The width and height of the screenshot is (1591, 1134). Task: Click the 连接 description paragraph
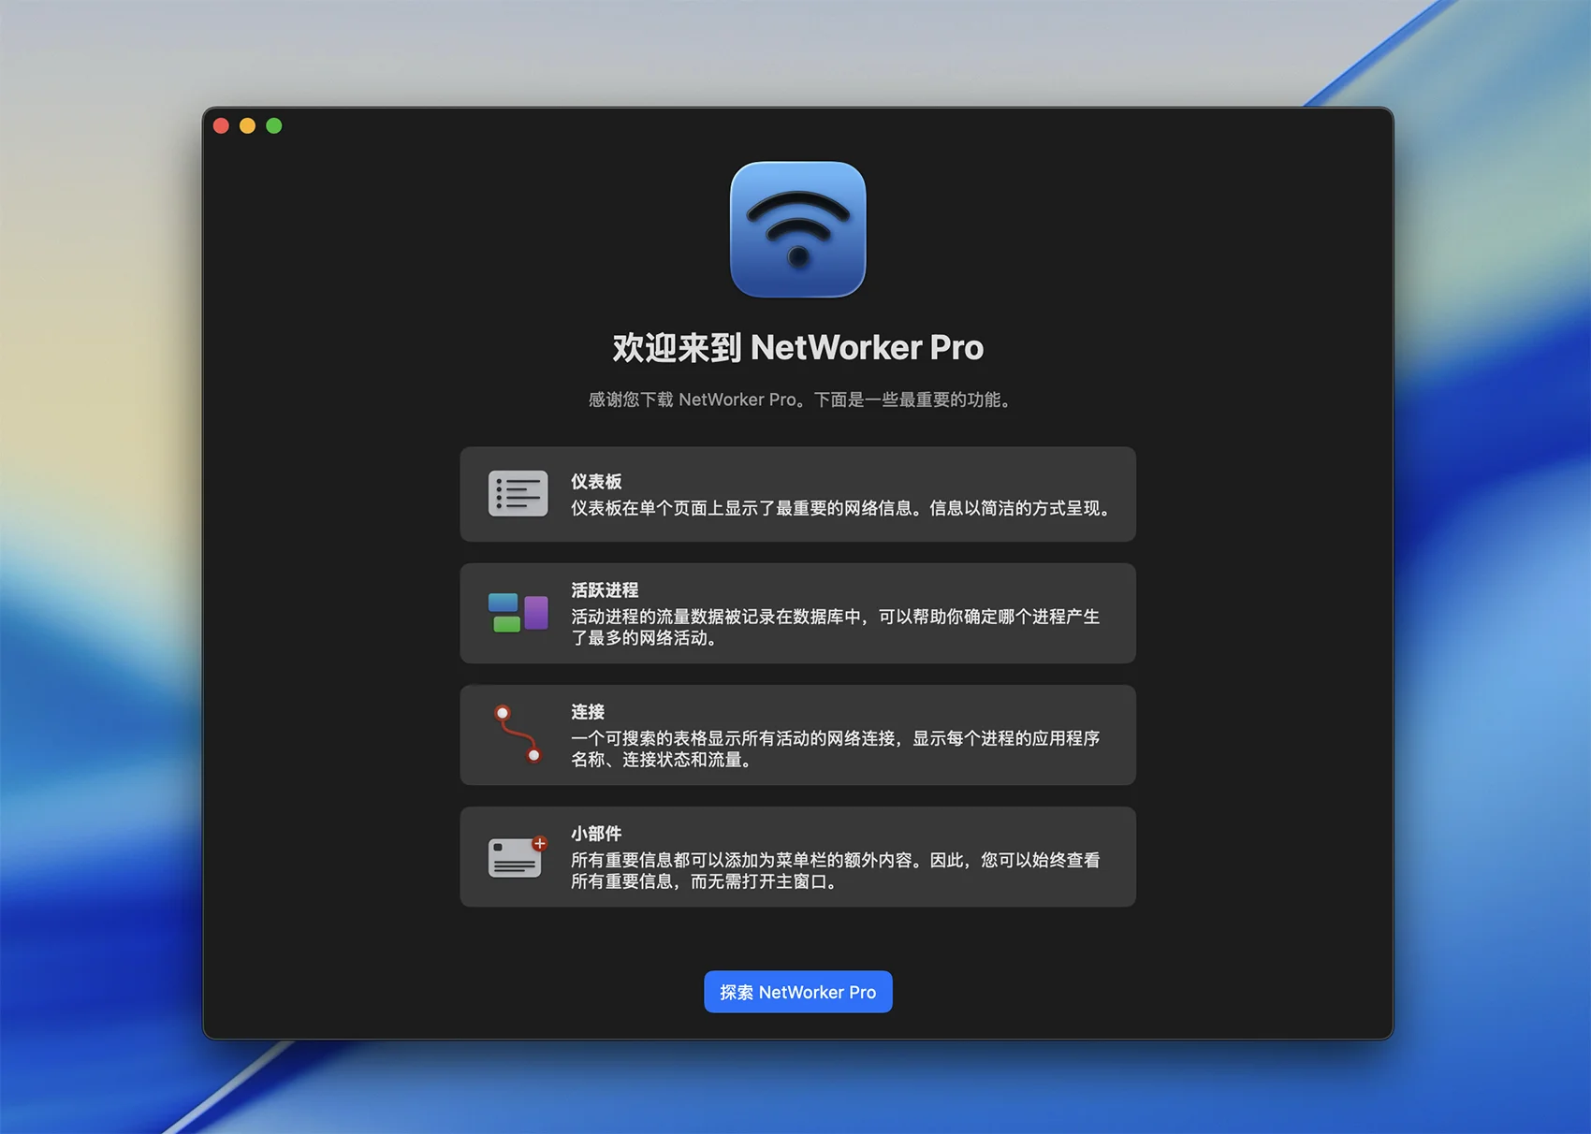835,749
